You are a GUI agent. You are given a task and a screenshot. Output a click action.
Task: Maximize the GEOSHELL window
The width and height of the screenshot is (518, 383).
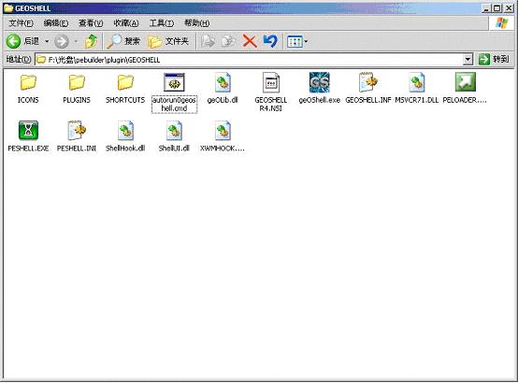(496, 8)
